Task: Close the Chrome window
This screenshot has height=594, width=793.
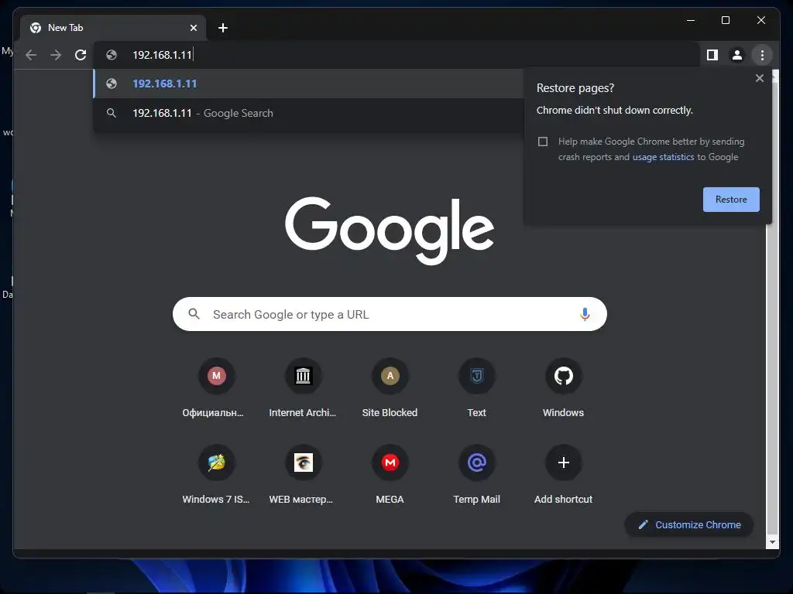Action: 760,21
